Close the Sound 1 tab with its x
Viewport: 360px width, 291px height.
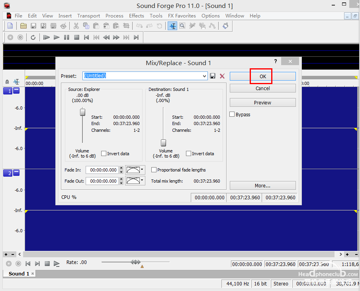pyautogui.click(x=33, y=274)
